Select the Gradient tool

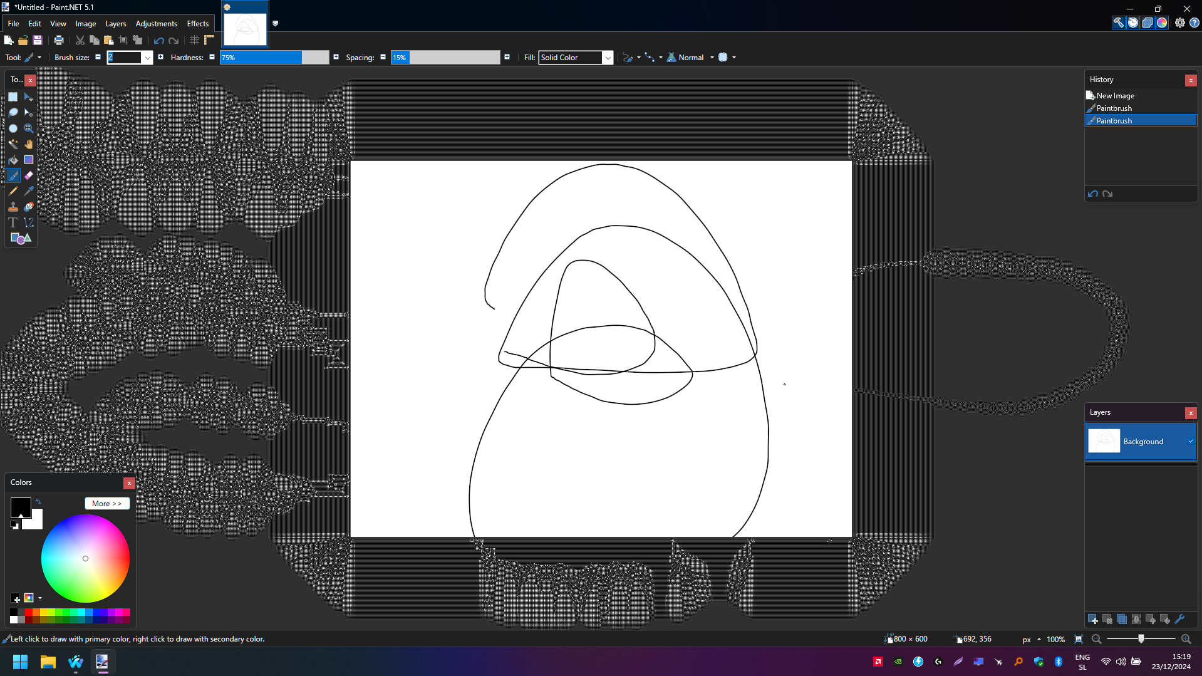pyautogui.click(x=29, y=160)
